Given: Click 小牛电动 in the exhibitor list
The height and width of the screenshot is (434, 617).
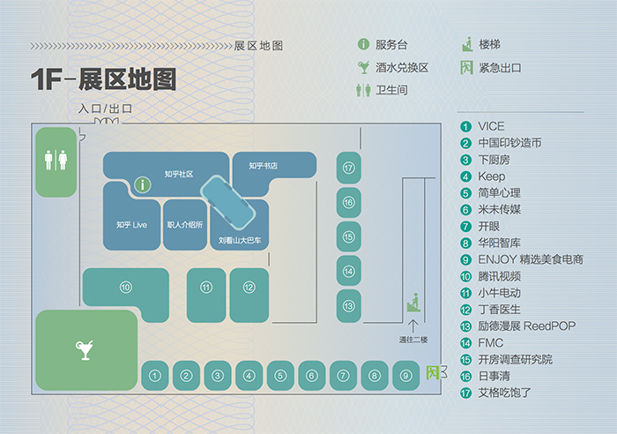Looking at the screenshot, I should (499, 293).
